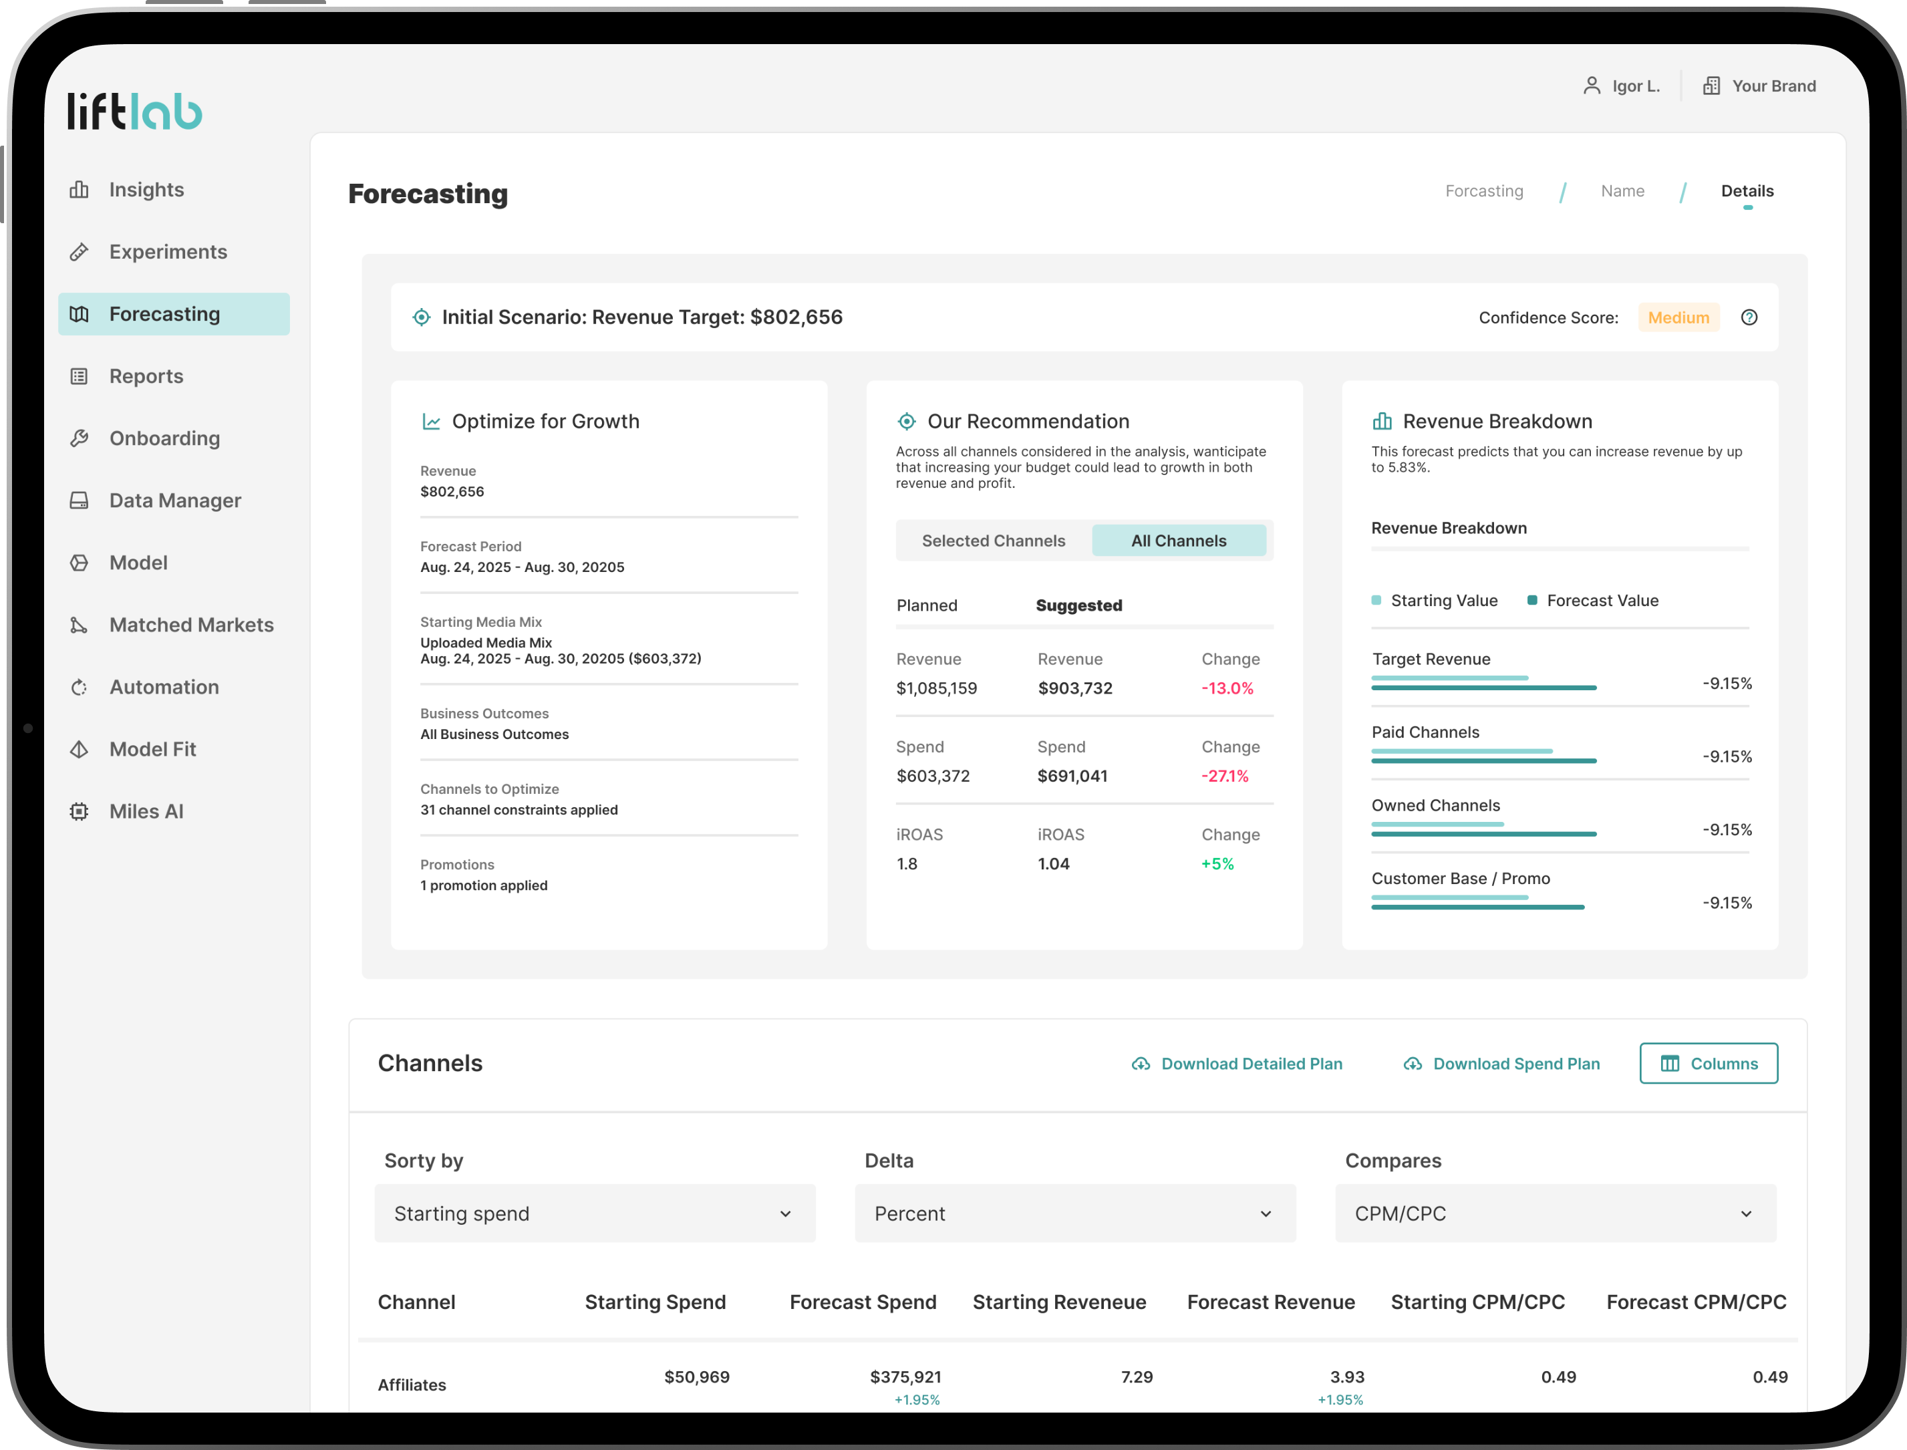
Task: Open the Starting spend sort dropdown
Action: (x=595, y=1213)
